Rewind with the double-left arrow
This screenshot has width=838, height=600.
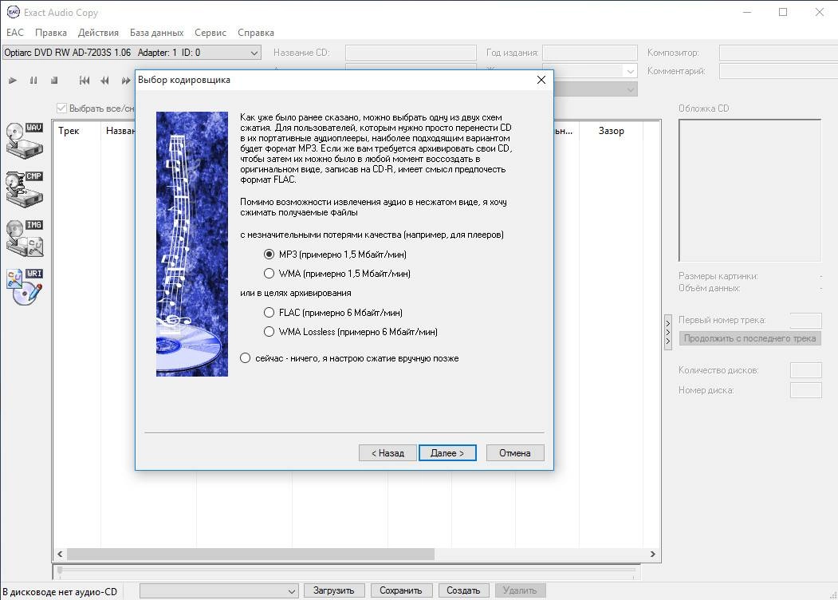pos(104,81)
